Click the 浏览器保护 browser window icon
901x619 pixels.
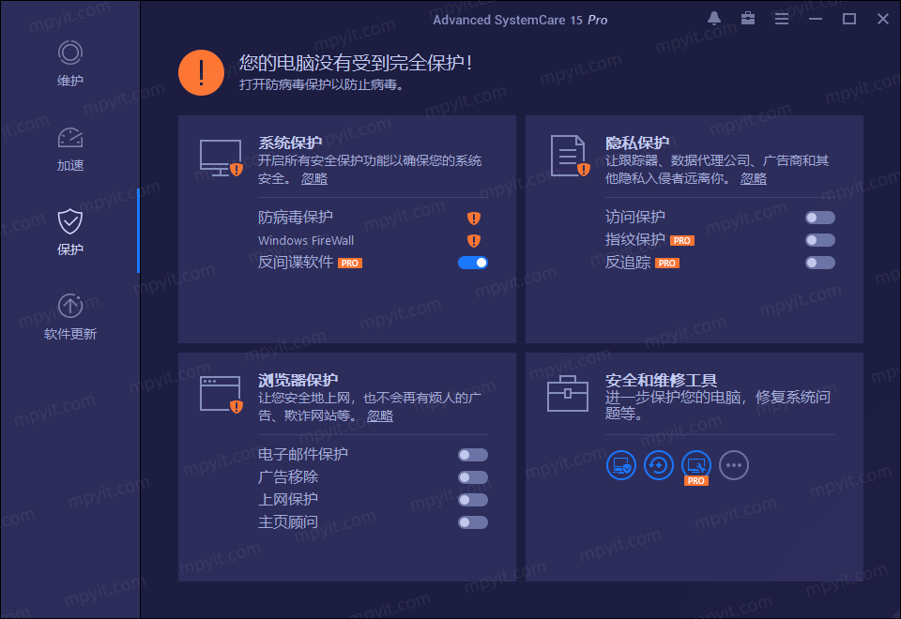[221, 395]
